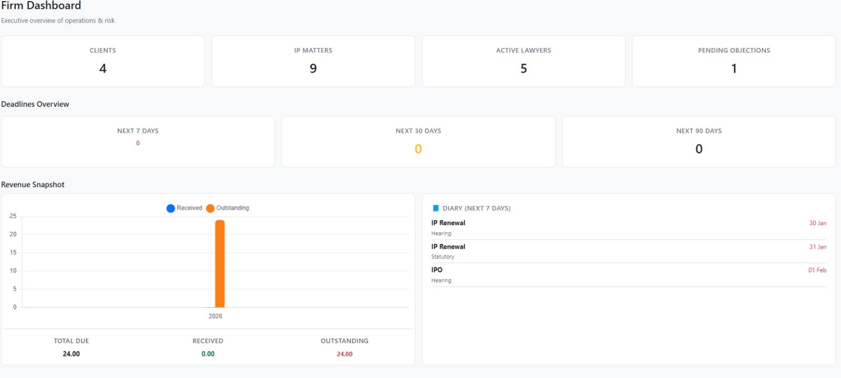Toggle the Outstanding legend orange circle
Image resolution: width=841 pixels, height=378 pixels.
point(210,208)
